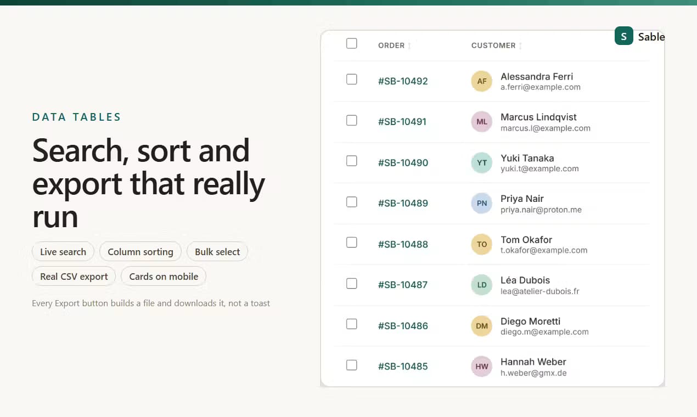Click the Sable brand name
Viewport: 697px width, 417px height.
click(651, 37)
